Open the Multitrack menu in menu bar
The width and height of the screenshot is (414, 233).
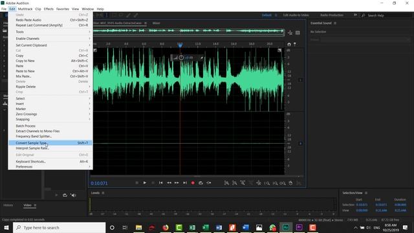pos(25,9)
